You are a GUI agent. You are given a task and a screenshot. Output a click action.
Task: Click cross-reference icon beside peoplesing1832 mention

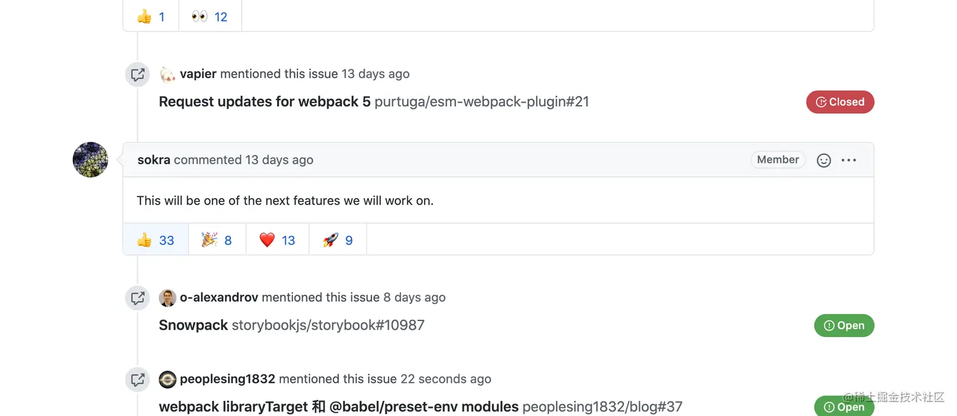point(137,379)
